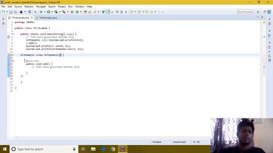Click the quick fix marker on line 12
The width and height of the screenshot is (273, 153).
click(9, 55)
